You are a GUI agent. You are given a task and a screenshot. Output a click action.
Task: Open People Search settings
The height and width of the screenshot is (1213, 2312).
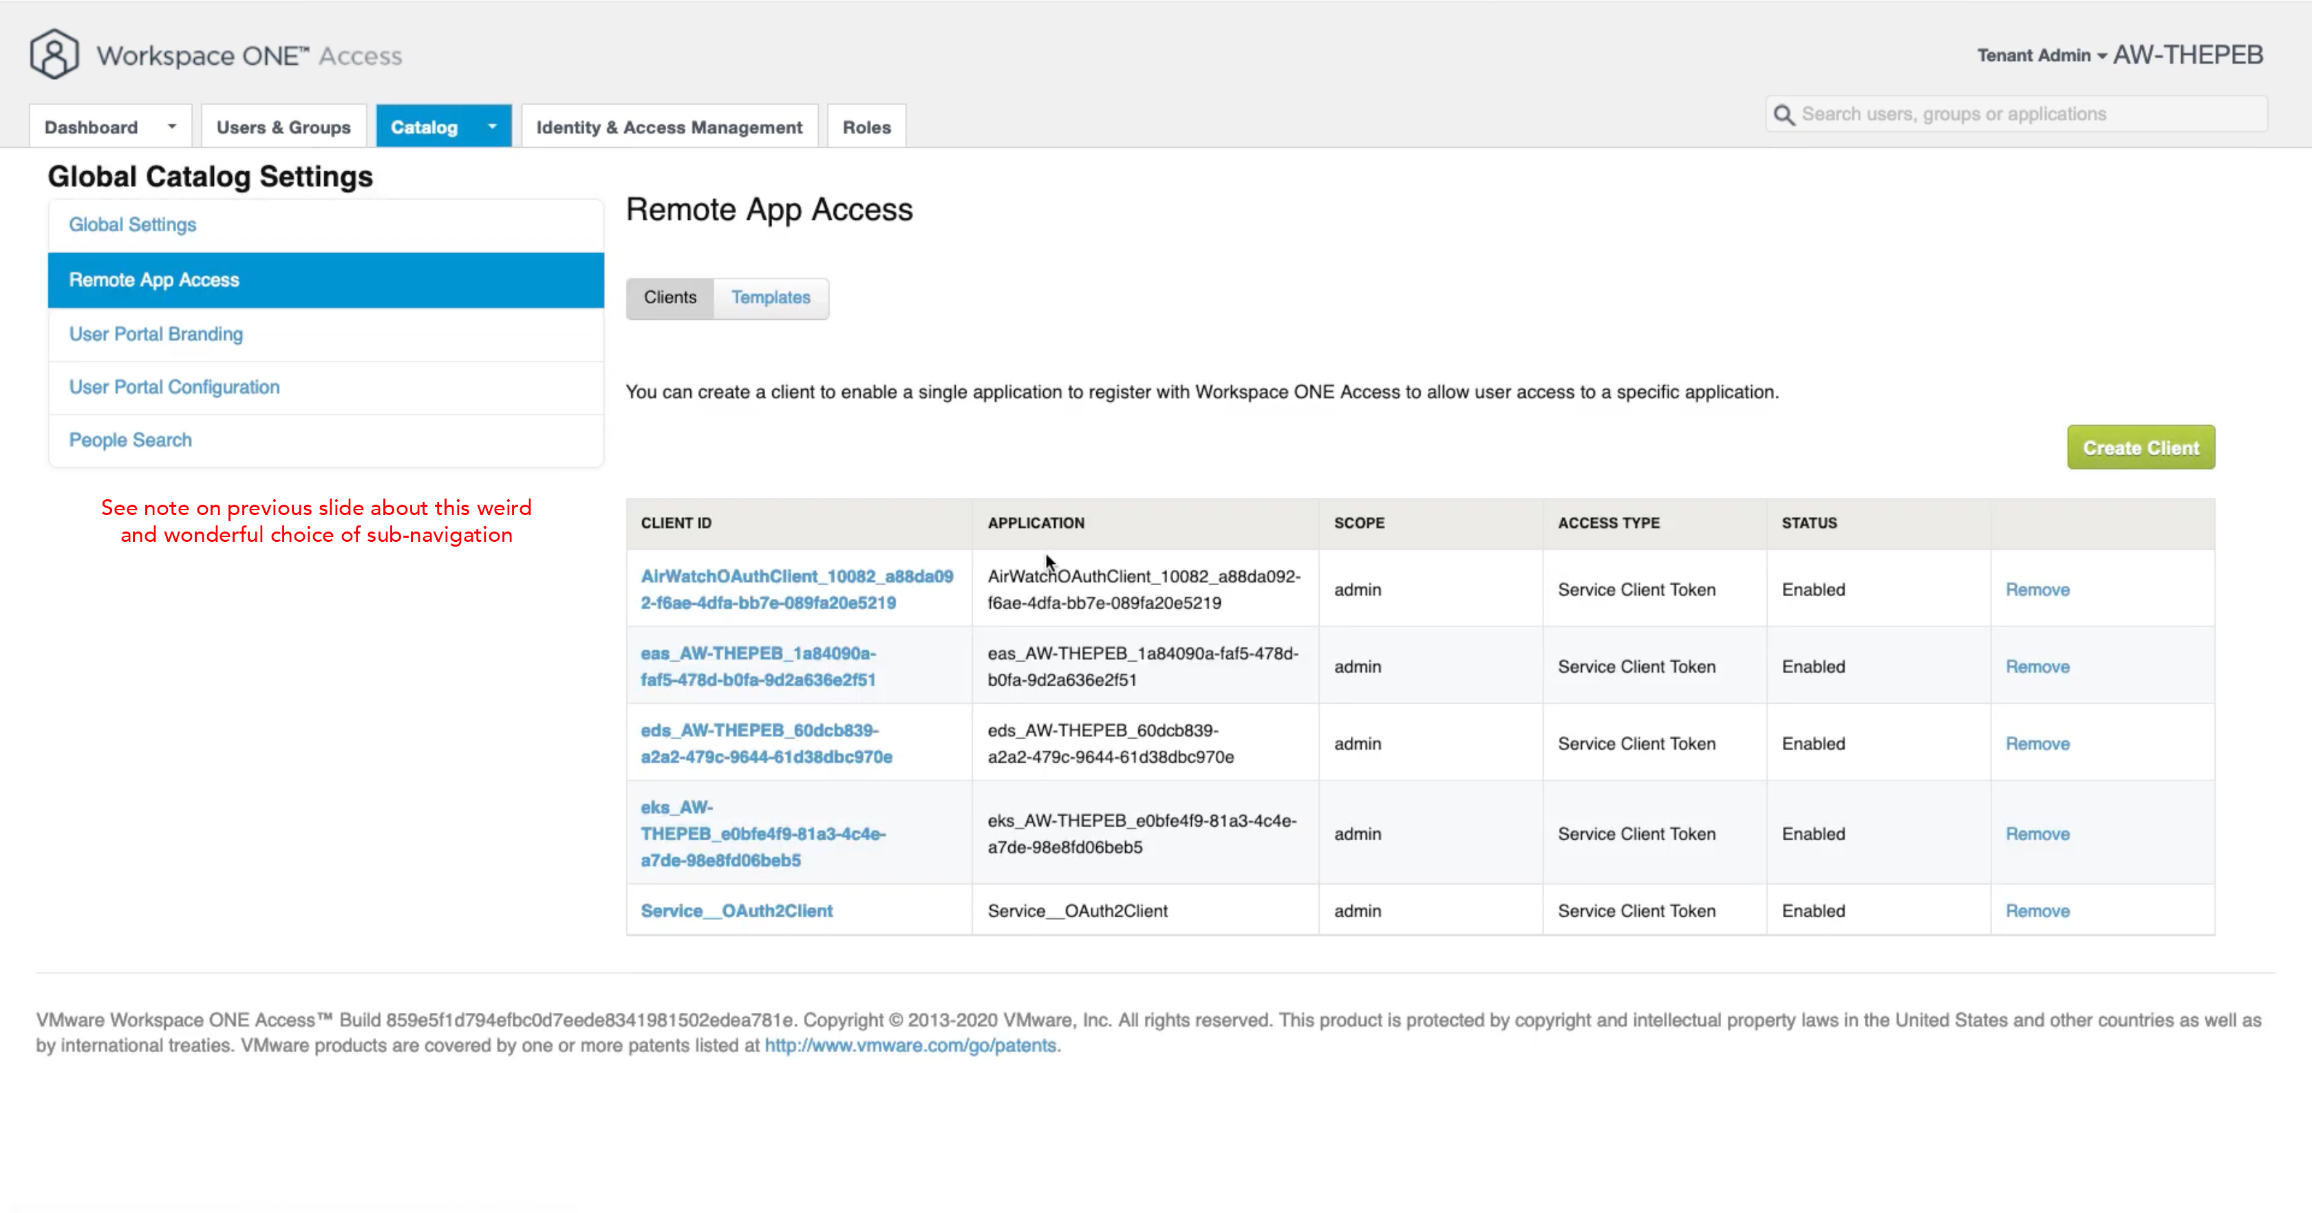(x=130, y=439)
